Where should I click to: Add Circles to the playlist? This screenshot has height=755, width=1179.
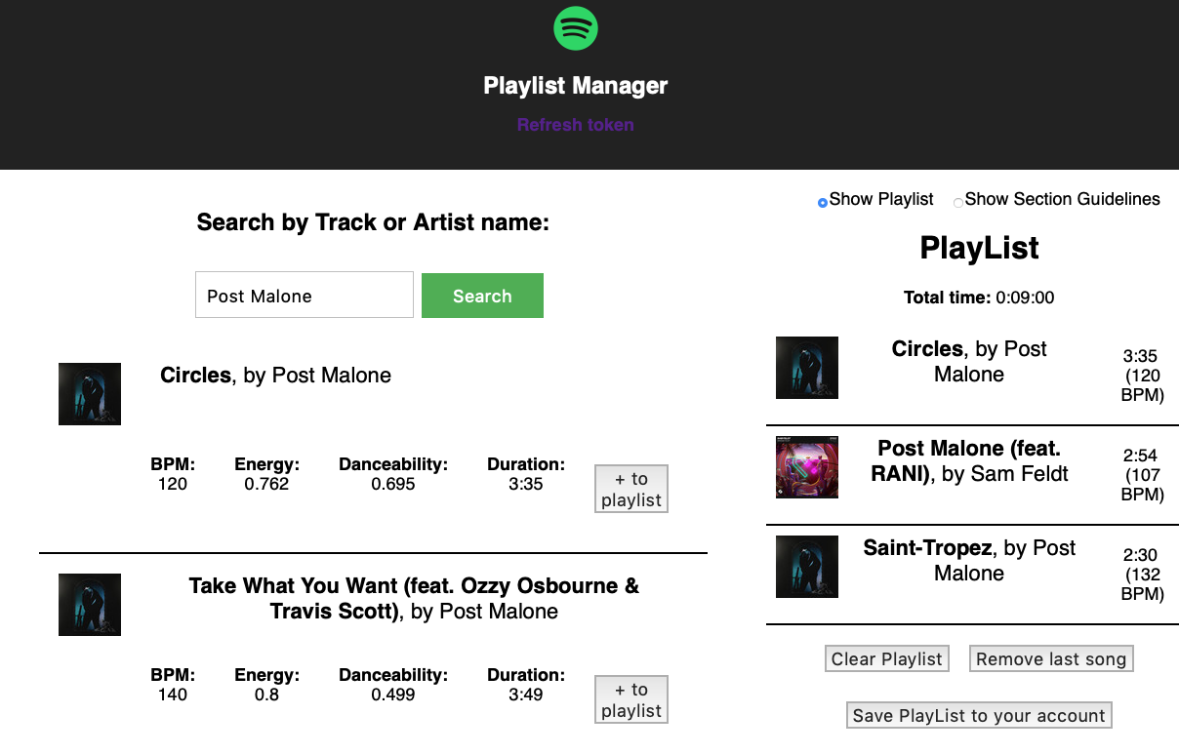(631, 489)
